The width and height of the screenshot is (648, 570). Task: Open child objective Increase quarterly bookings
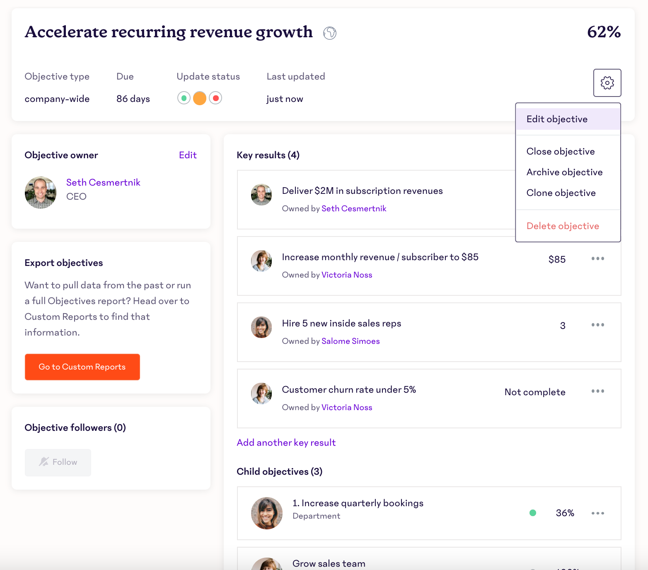358,503
